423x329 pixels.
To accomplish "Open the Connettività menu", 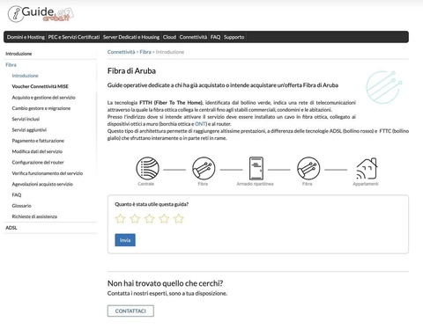I will [x=193, y=37].
